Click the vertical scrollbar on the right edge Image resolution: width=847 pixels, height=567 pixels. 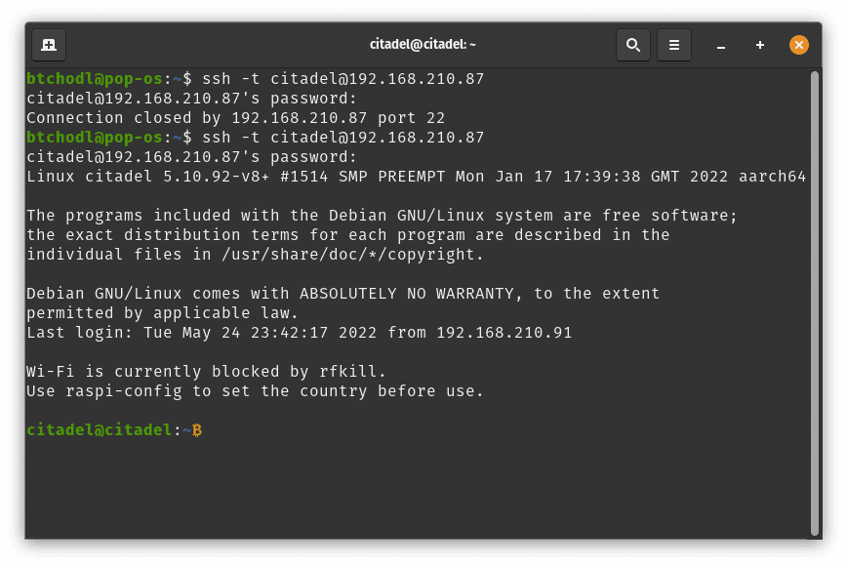click(x=815, y=303)
